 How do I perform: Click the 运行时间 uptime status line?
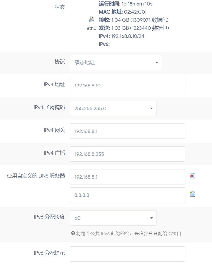point(125,4)
